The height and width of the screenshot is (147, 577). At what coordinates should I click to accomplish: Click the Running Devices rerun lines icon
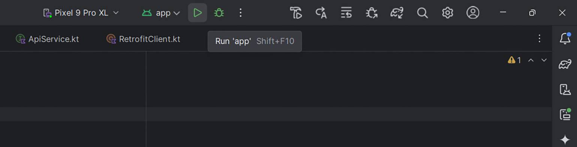point(346,13)
